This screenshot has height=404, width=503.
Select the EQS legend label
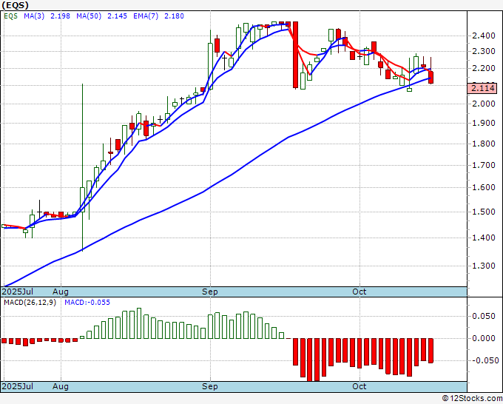pyautogui.click(x=10, y=16)
